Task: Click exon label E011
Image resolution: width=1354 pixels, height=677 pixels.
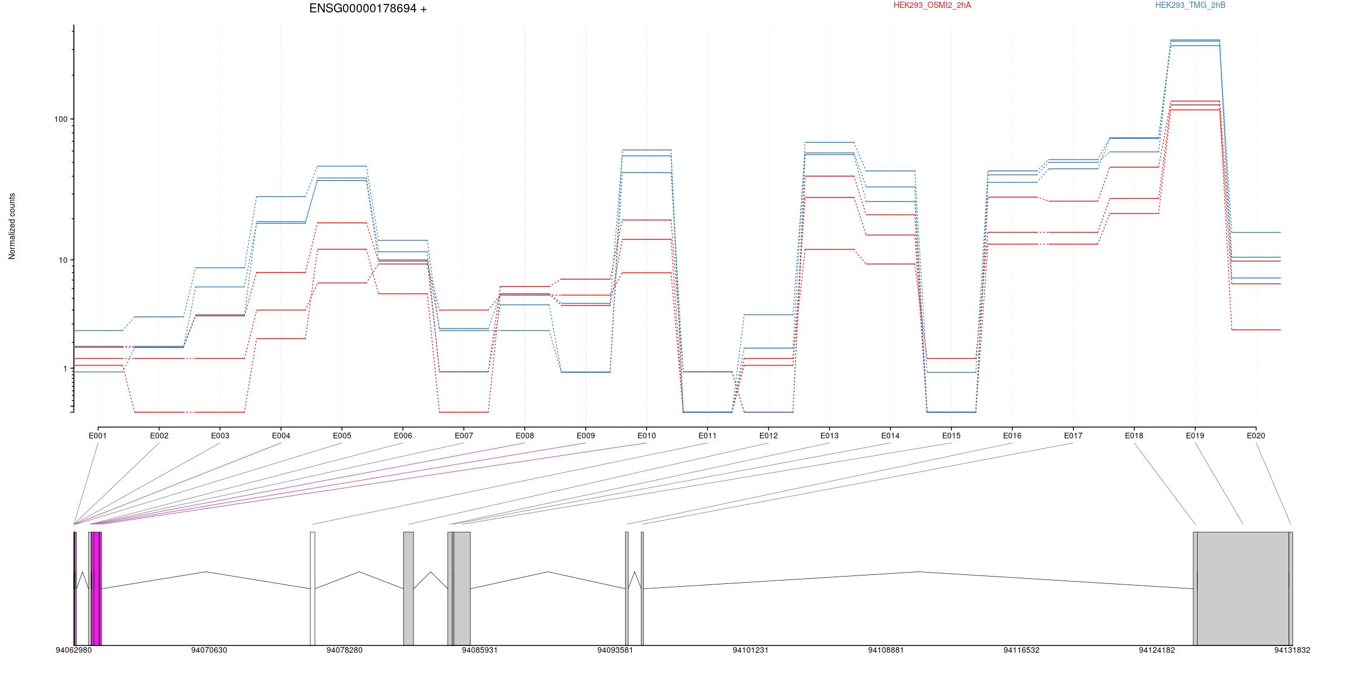Action: (x=707, y=436)
